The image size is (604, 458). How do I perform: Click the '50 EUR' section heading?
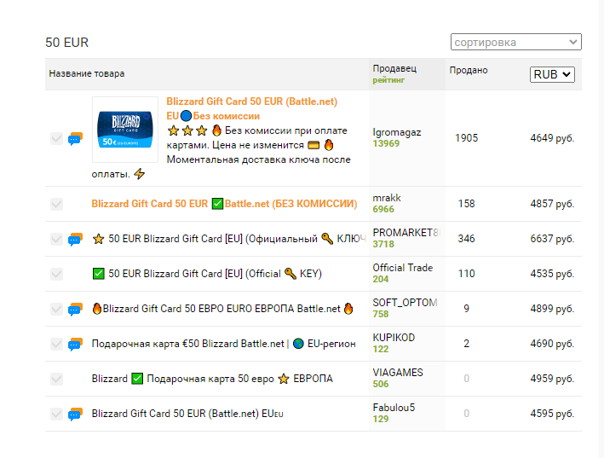click(67, 43)
